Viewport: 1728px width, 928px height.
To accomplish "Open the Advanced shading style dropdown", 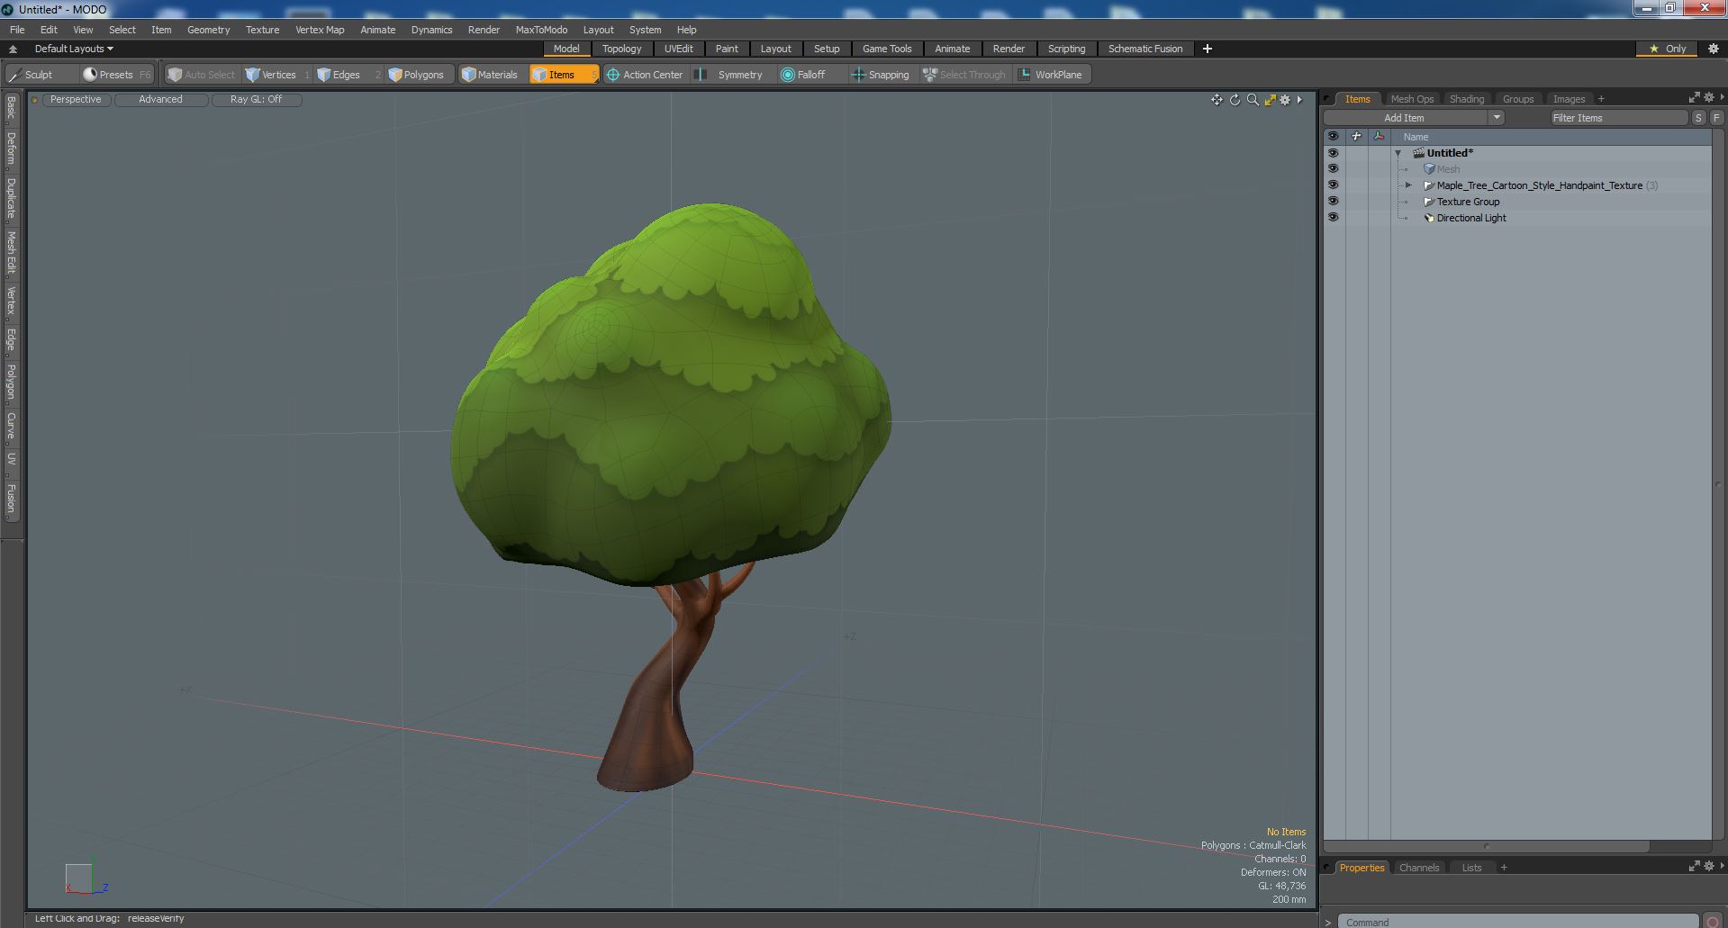I will (160, 100).
